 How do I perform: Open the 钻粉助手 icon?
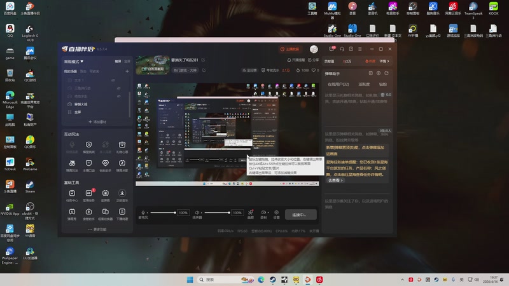pyautogui.click(x=106, y=163)
